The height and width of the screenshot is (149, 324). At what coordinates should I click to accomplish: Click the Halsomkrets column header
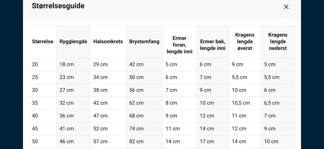(108, 41)
